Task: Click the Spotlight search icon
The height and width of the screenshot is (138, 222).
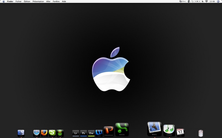Action: (x=218, y=1)
